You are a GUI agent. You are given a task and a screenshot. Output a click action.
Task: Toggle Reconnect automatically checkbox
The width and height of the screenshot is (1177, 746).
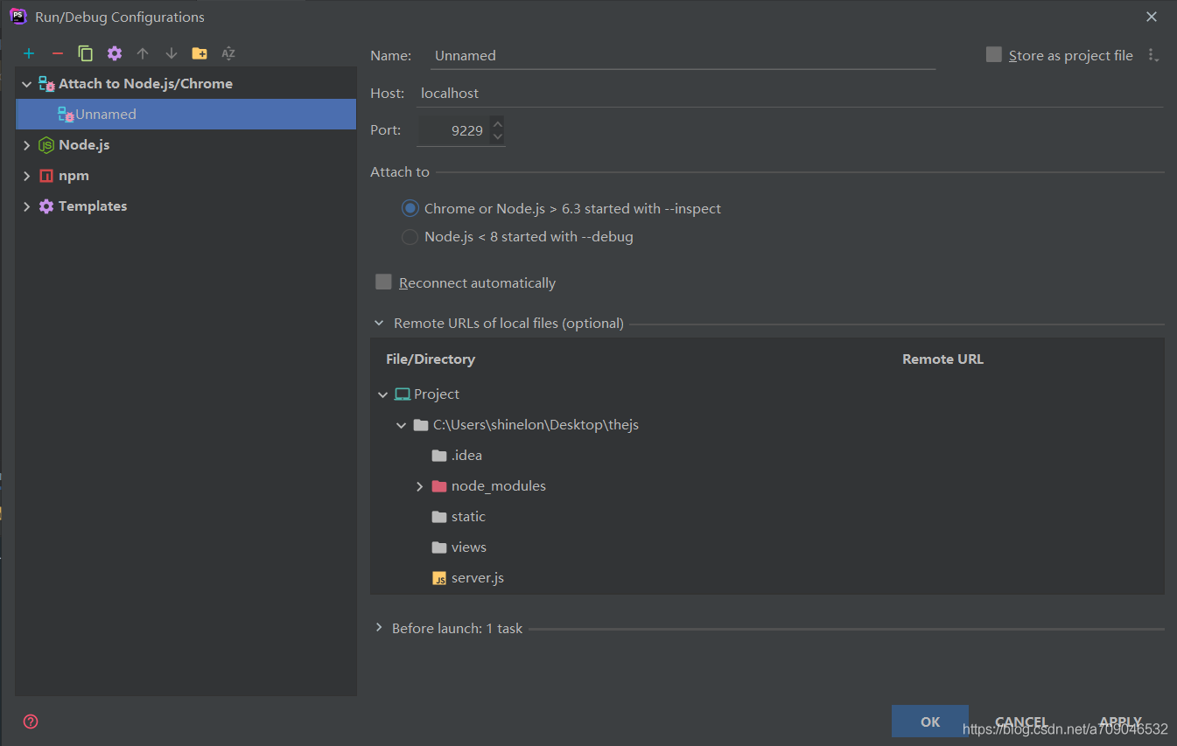[x=383, y=282]
